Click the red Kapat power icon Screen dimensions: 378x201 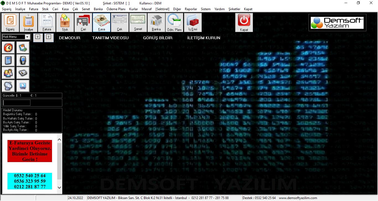pyautogui.click(x=244, y=23)
